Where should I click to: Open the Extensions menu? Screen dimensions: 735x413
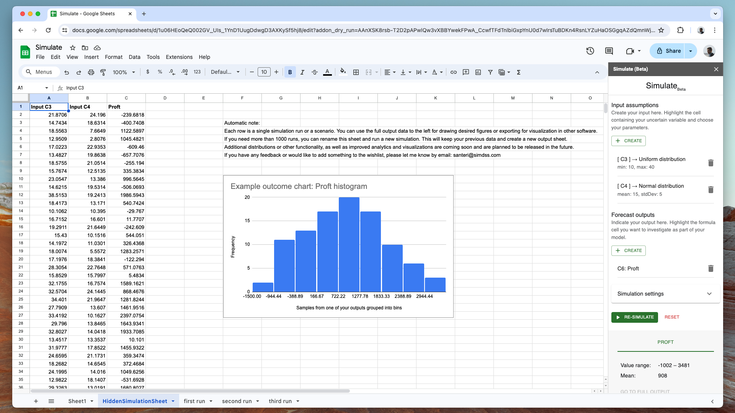pos(179,57)
